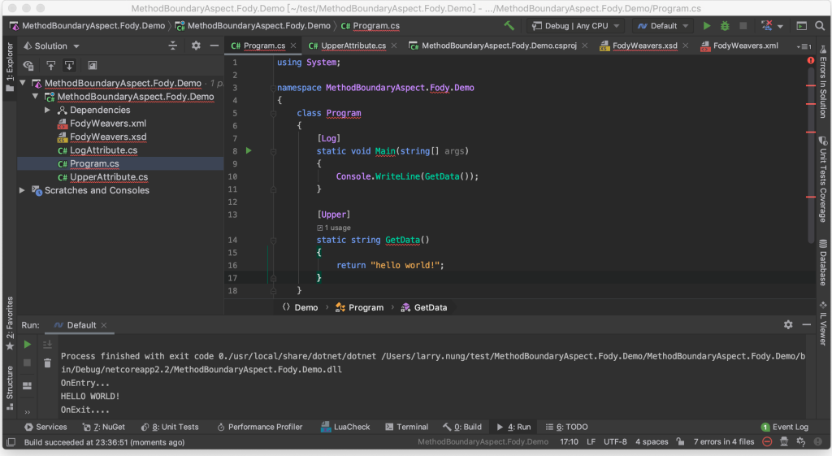Viewport: 832px width, 456px height.
Task: Toggle soft-wrap icon in Run panel
Action: click(x=47, y=345)
